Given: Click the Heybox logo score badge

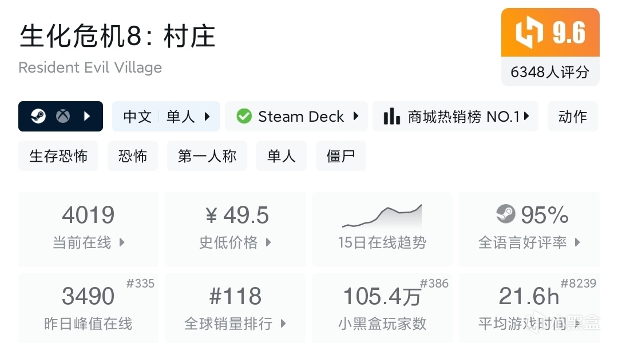Looking at the screenshot, I should coord(550,32).
